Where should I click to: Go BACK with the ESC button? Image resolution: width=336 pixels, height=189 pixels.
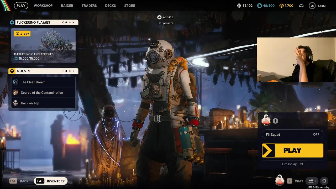click(x=19, y=181)
